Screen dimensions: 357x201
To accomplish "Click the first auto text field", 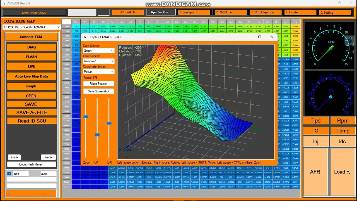I will pyautogui.click(x=21, y=174).
